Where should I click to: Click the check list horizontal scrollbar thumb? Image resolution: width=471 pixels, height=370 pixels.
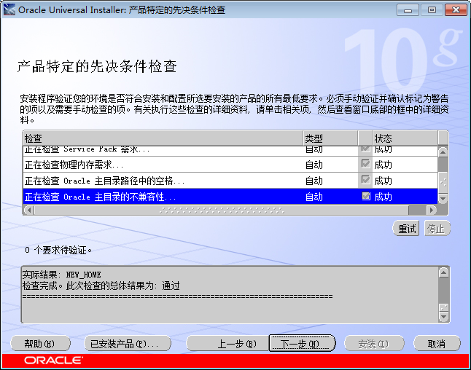[x=222, y=210]
